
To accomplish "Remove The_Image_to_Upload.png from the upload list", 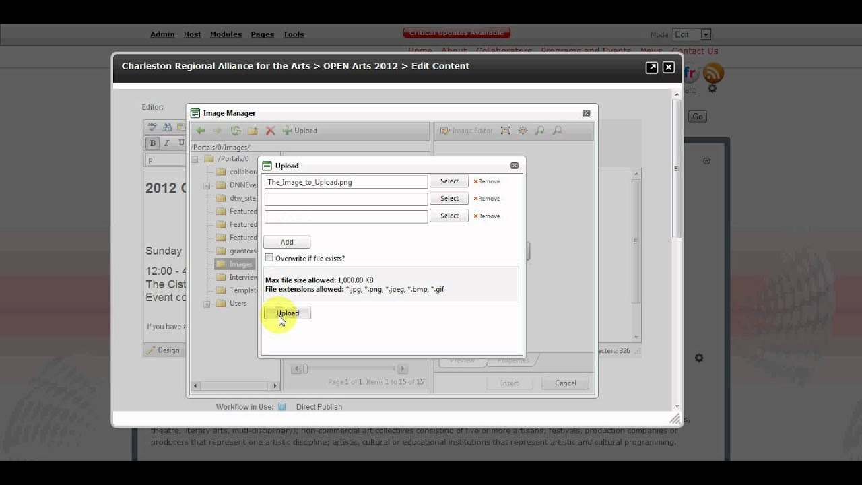I will pos(487,181).
